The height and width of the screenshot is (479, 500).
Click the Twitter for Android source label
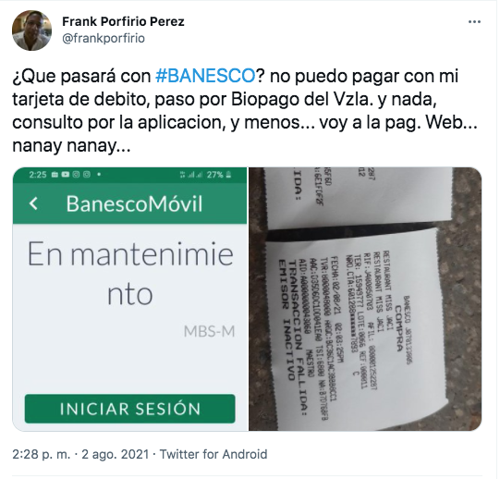pos(213,454)
